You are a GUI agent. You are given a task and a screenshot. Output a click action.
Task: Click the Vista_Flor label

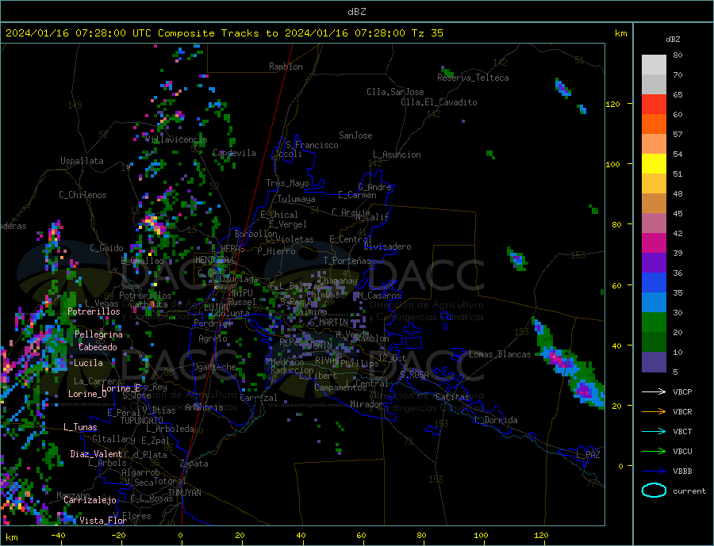tap(103, 521)
